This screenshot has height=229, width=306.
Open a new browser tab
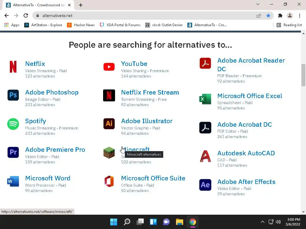click(x=81, y=5)
